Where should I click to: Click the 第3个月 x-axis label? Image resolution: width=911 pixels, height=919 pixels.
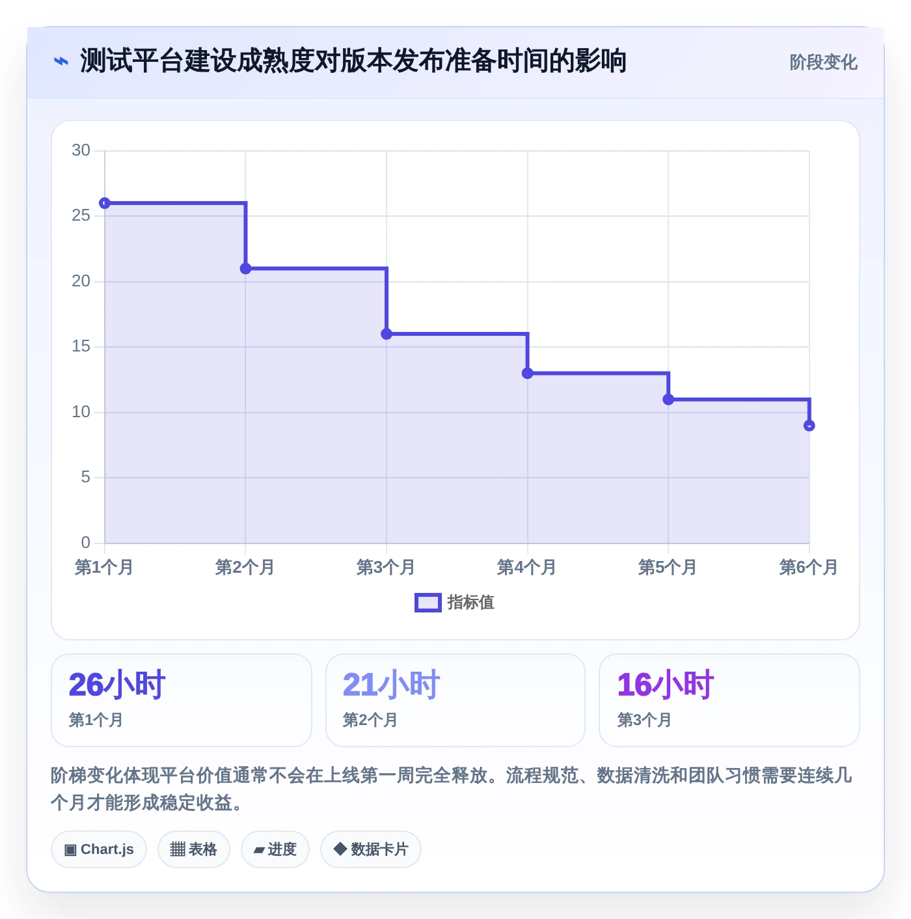(386, 568)
